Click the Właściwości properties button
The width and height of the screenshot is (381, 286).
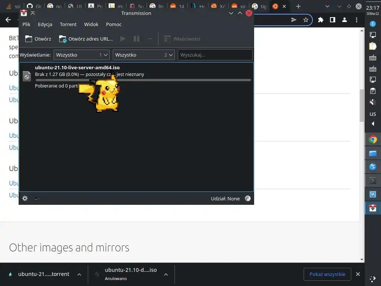[x=182, y=39]
